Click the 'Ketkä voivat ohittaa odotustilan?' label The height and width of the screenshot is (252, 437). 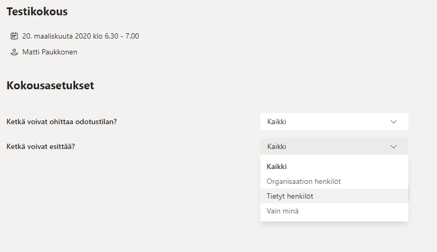tap(61, 122)
